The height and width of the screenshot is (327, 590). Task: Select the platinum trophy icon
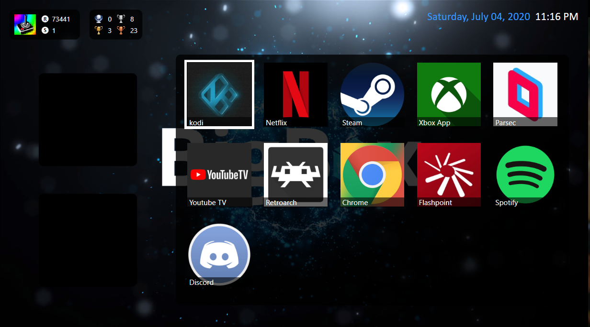tap(98, 19)
